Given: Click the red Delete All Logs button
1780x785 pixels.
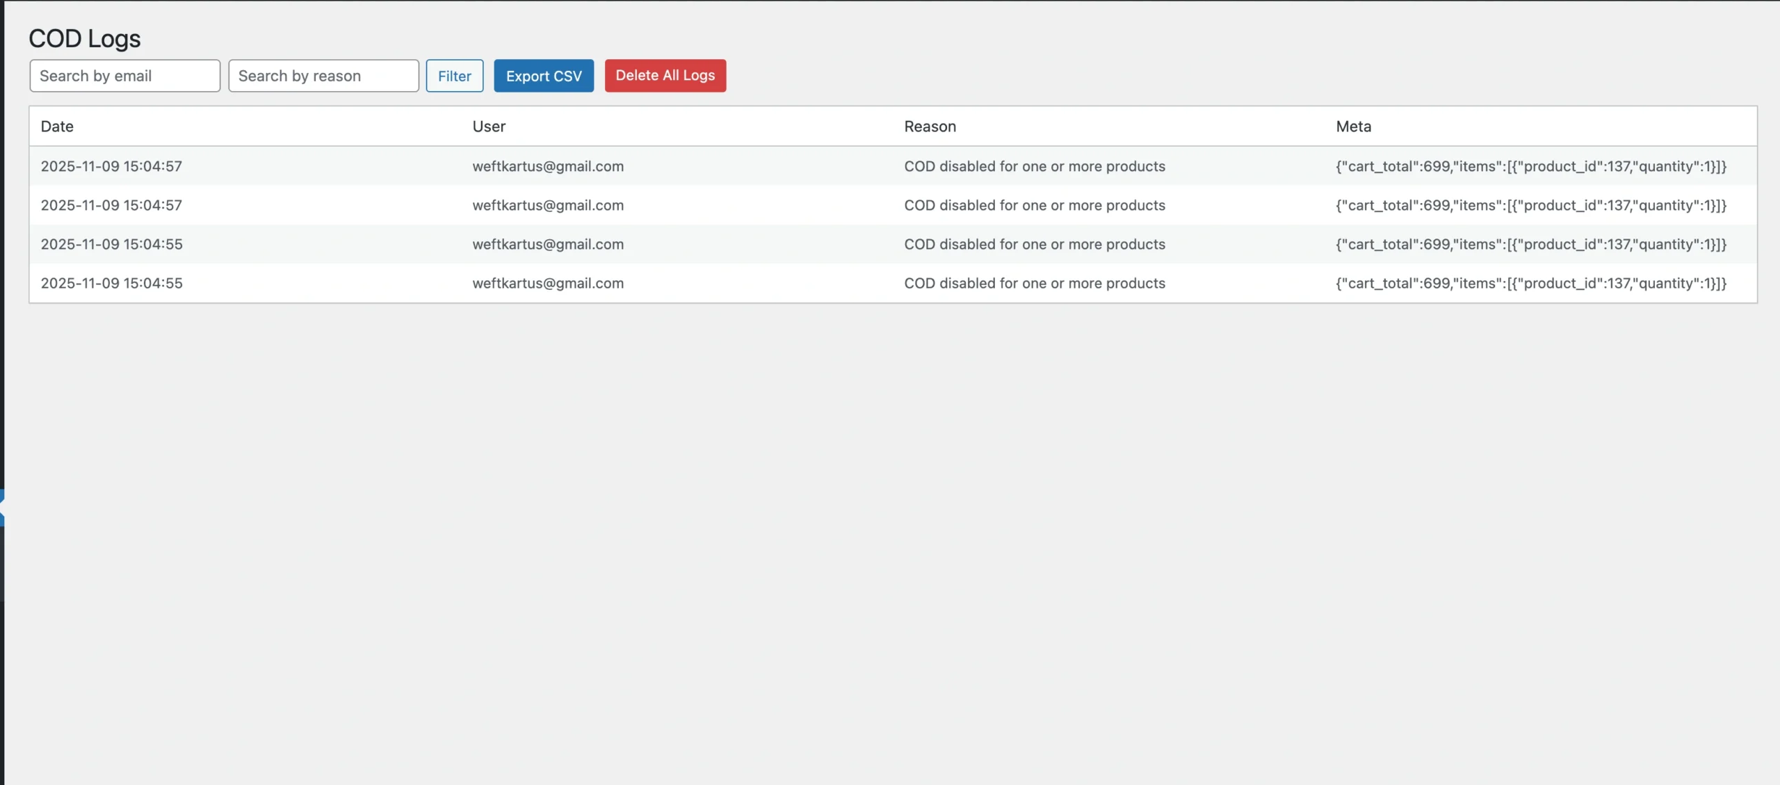Looking at the screenshot, I should click(665, 76).
